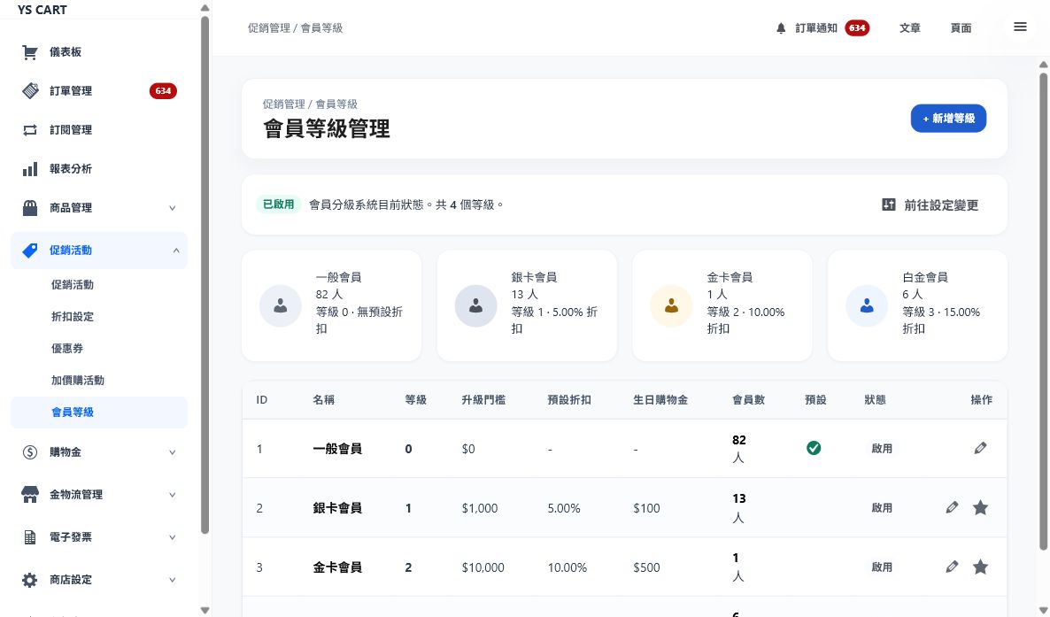Viewport: 1050px width, 617px height.
Task: Click the 升級門檻 column header
Action: click(x=483, y=400)
